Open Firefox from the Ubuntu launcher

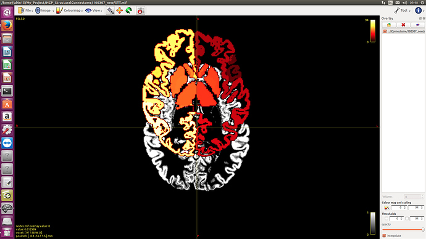pos(7,25)
